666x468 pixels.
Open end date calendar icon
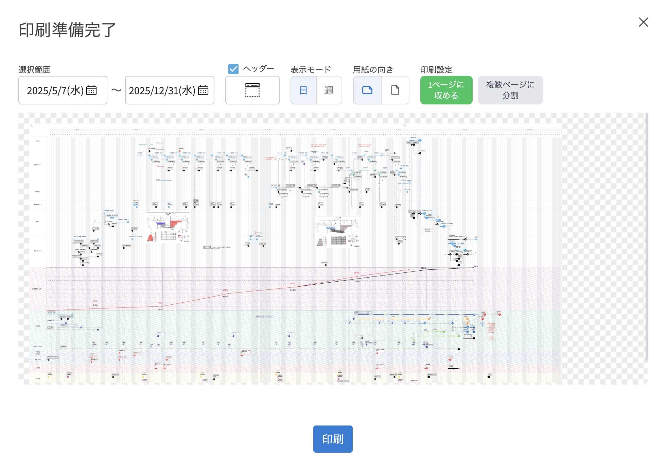click(203, 90)
